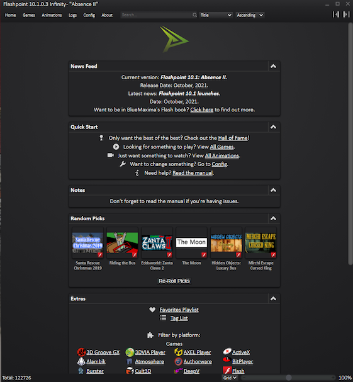
Task: Click the vertical scrollbar thumb
Action: pos(350,143)
